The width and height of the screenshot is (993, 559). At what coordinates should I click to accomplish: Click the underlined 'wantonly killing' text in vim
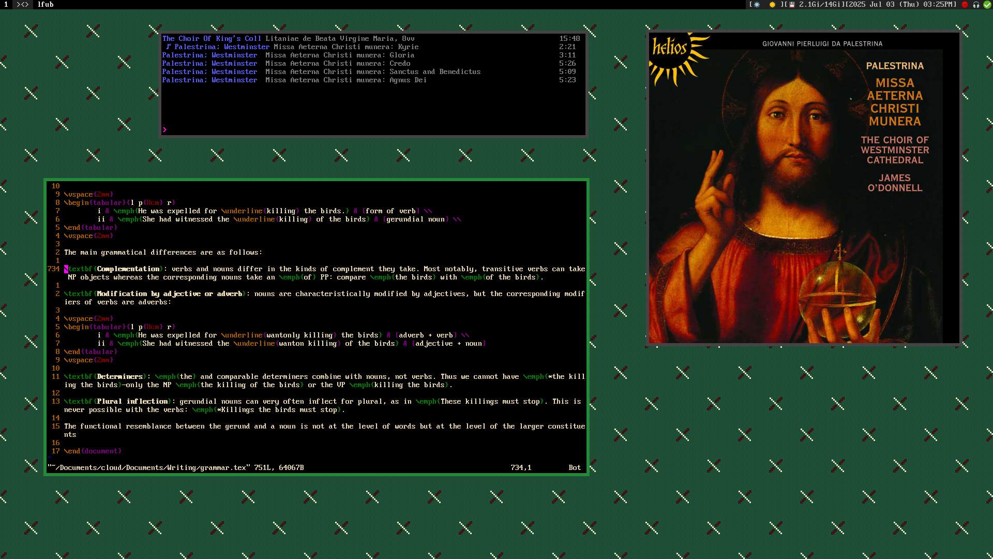point(300,335)
